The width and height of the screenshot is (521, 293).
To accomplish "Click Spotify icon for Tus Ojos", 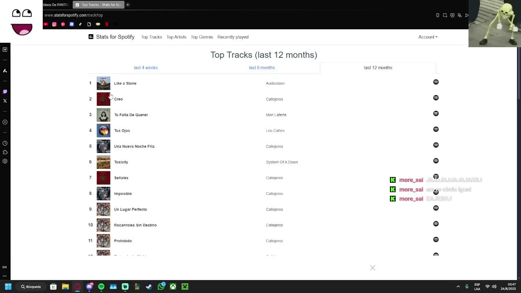I will [x=436, y=129].
